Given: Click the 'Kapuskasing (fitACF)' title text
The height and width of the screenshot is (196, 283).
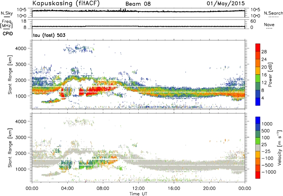Looking at the screenshot, I should coord(66,3).
